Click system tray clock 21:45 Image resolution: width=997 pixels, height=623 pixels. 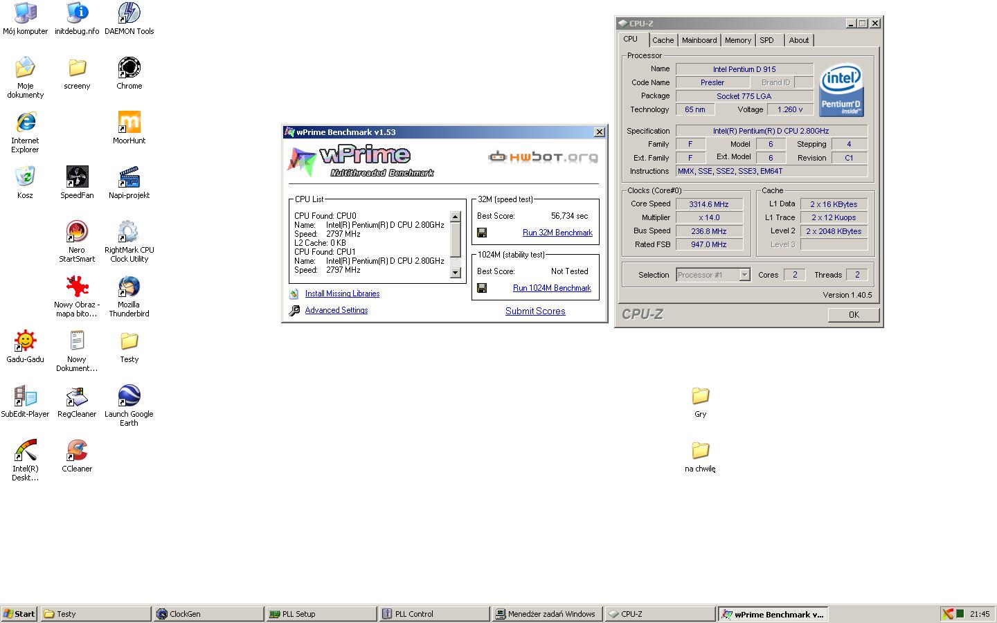pyautogui.click(x=980, y=614)
